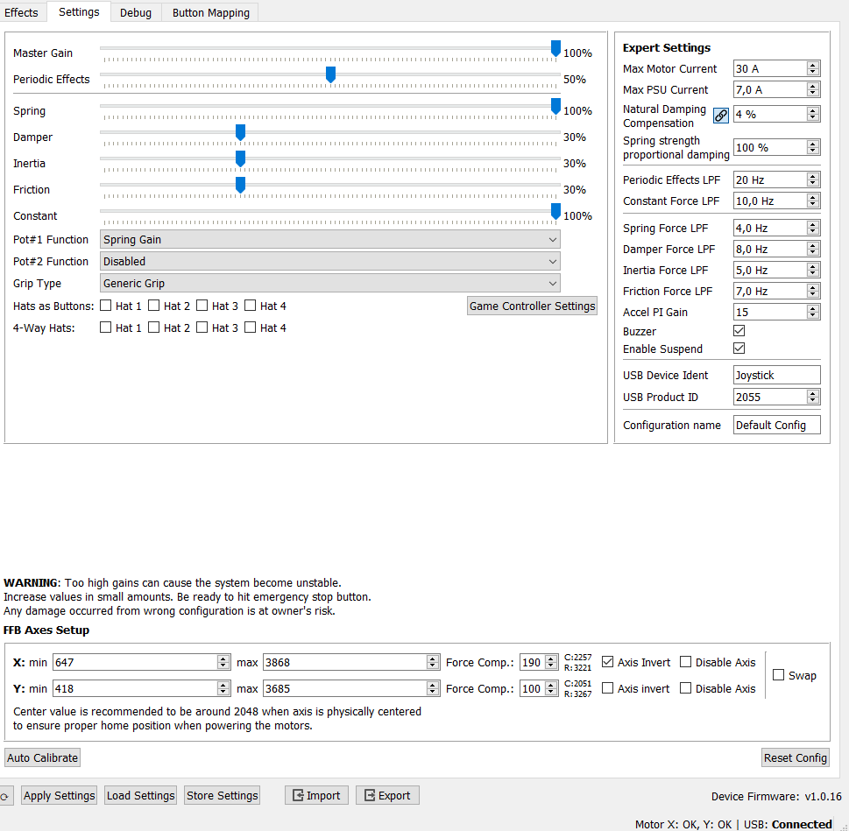Click the Natural Damping Compensation stepper arrows
The height and width of the screenshot is (831, 849).
pos(812,114)
